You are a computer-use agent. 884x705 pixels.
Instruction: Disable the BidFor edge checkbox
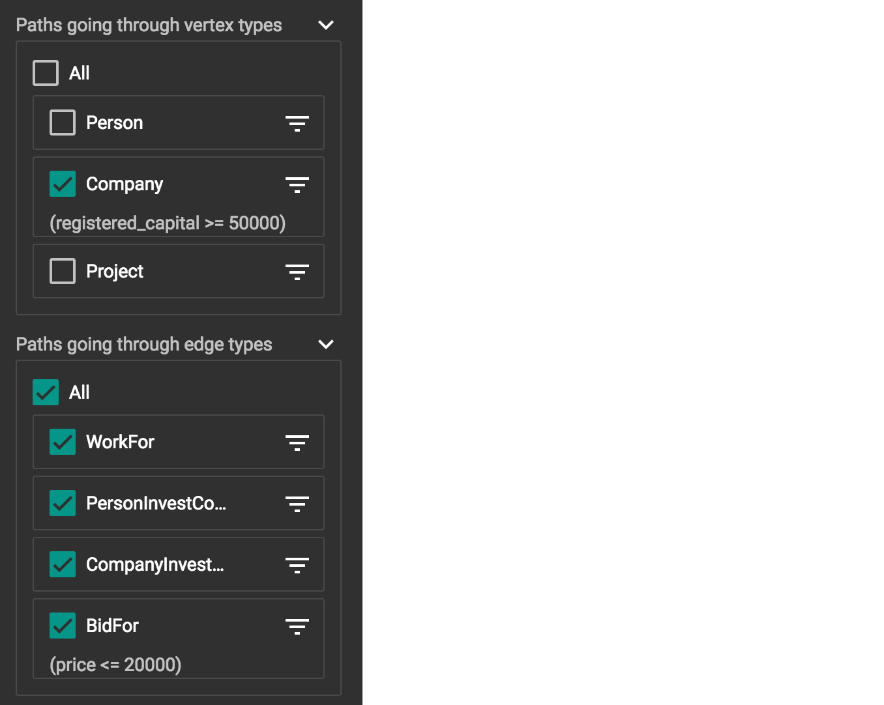[63, 626]
